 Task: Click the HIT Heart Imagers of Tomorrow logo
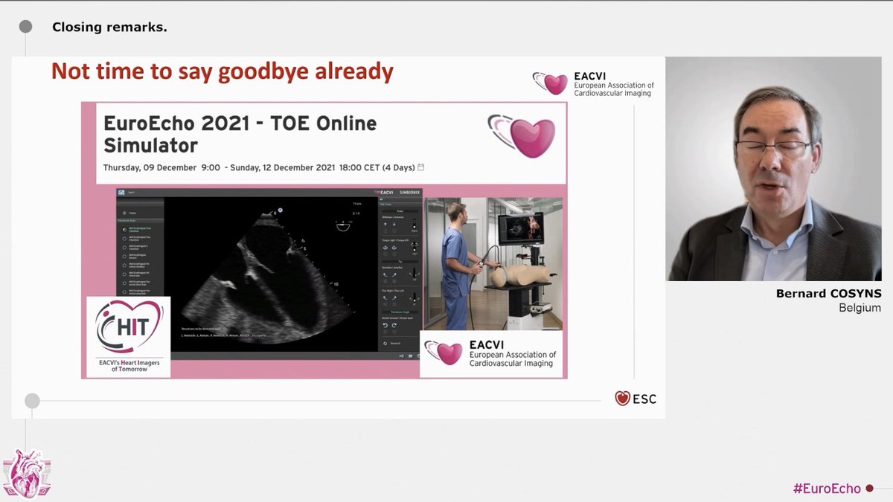(128, 336)
